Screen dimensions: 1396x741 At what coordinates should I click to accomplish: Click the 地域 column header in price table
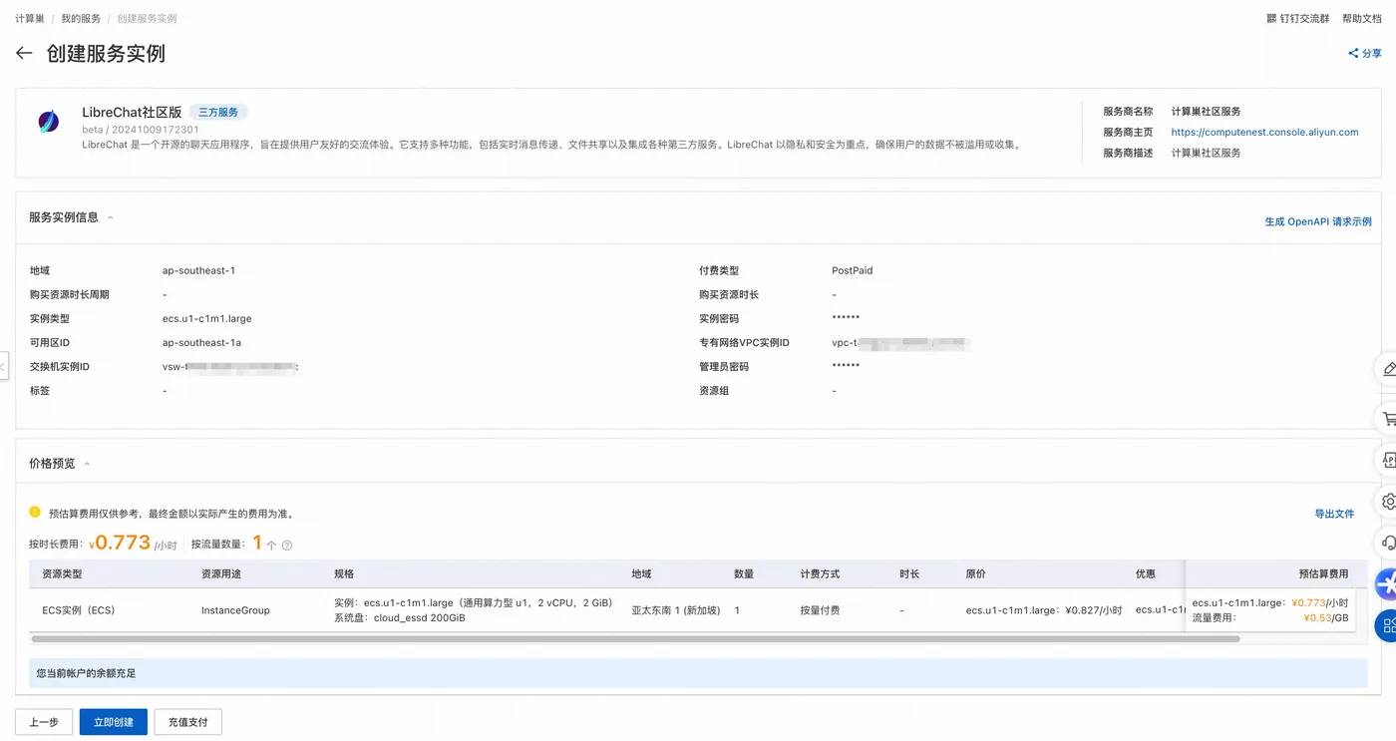click(641, 574)
